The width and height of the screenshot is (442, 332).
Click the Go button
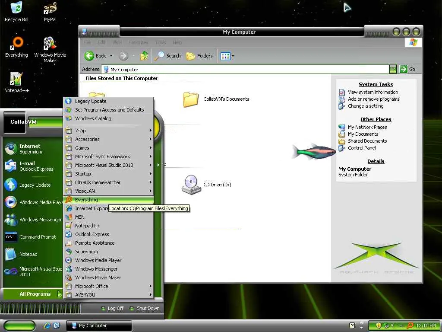point(407,69)
